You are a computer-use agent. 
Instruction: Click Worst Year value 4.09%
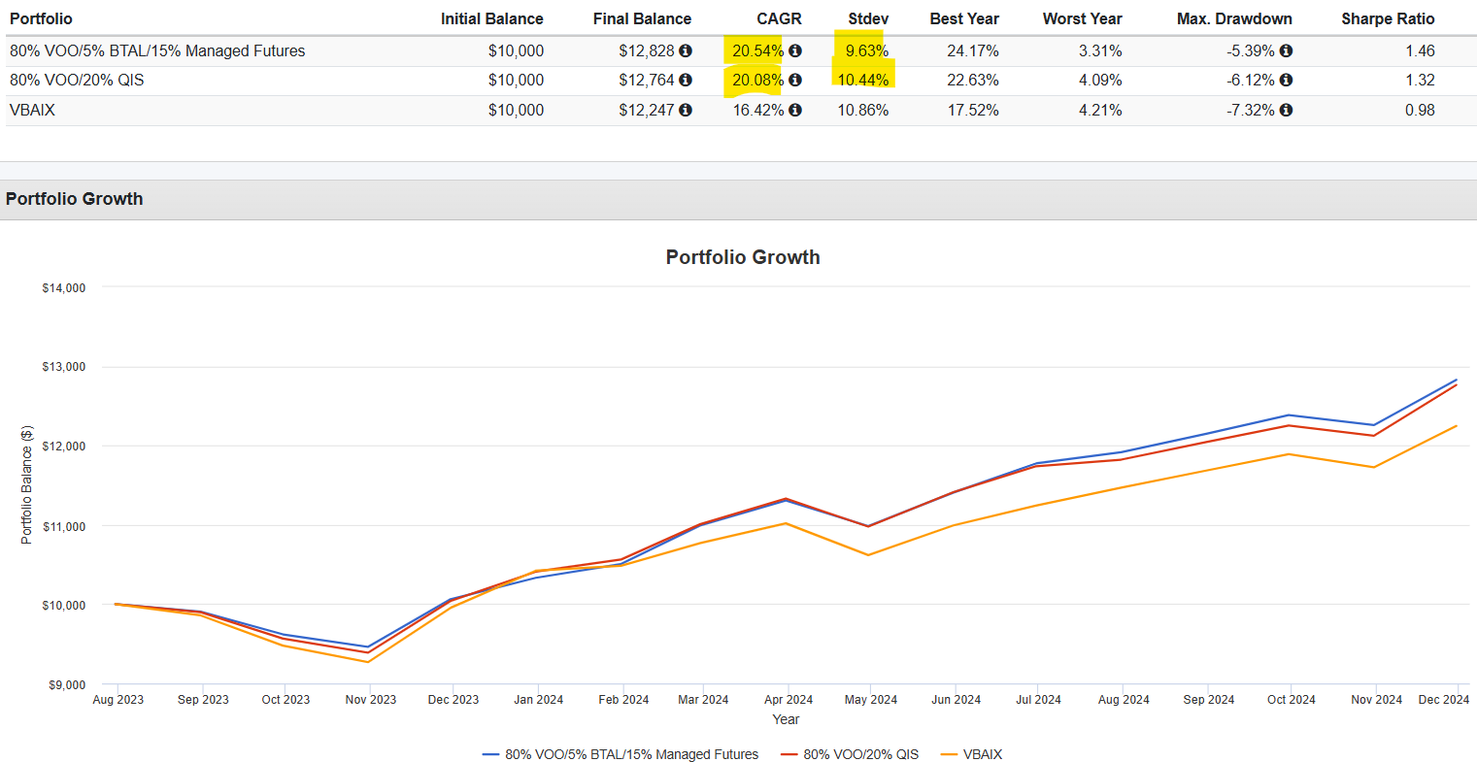pyautogui.click(x=1100, y=81)
